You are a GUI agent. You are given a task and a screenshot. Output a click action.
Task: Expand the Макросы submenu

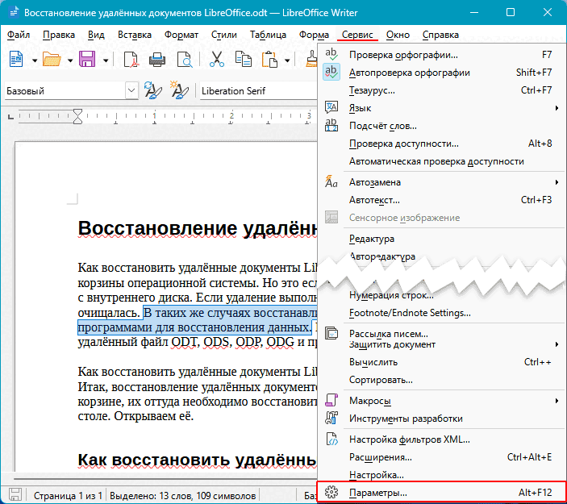[x=441, y=401]
